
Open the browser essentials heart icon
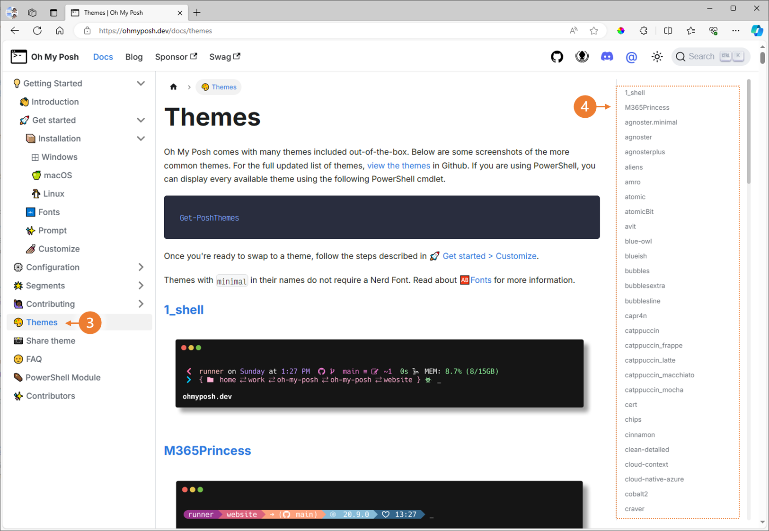click(713, 31)
